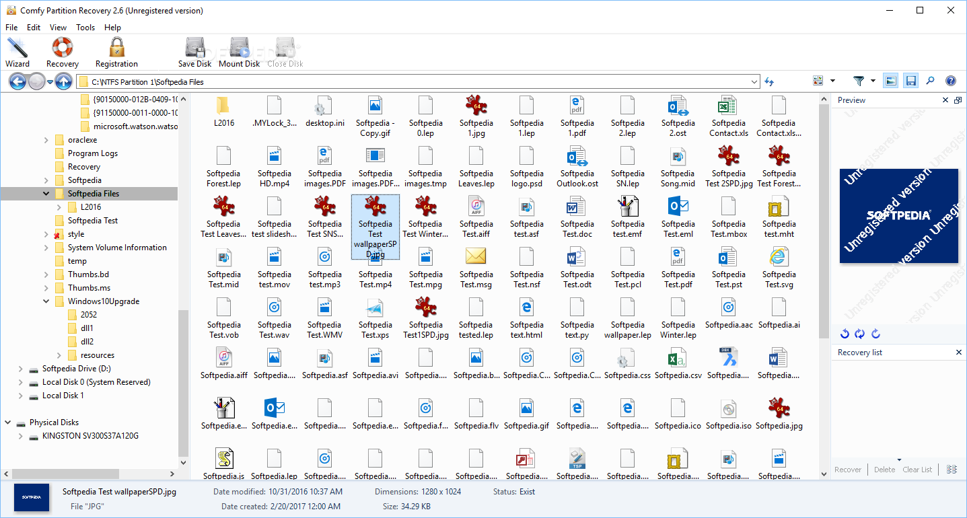Open the Edit menu
This screenshot has height=518, width=967.
point(34,28)
